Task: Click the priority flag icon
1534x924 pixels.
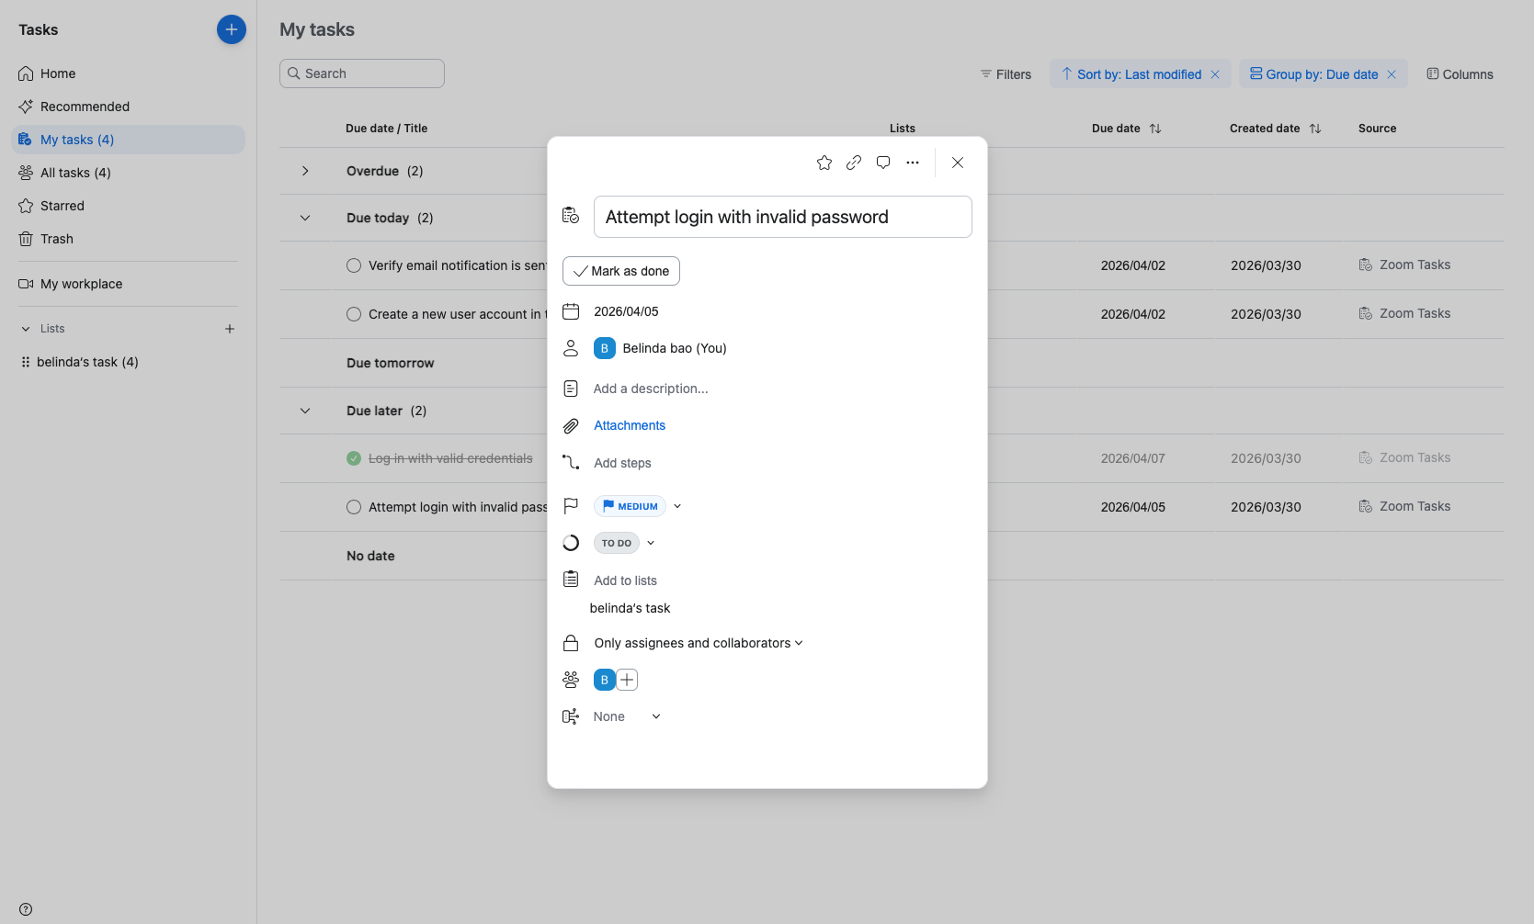Action: click(571, 506)
